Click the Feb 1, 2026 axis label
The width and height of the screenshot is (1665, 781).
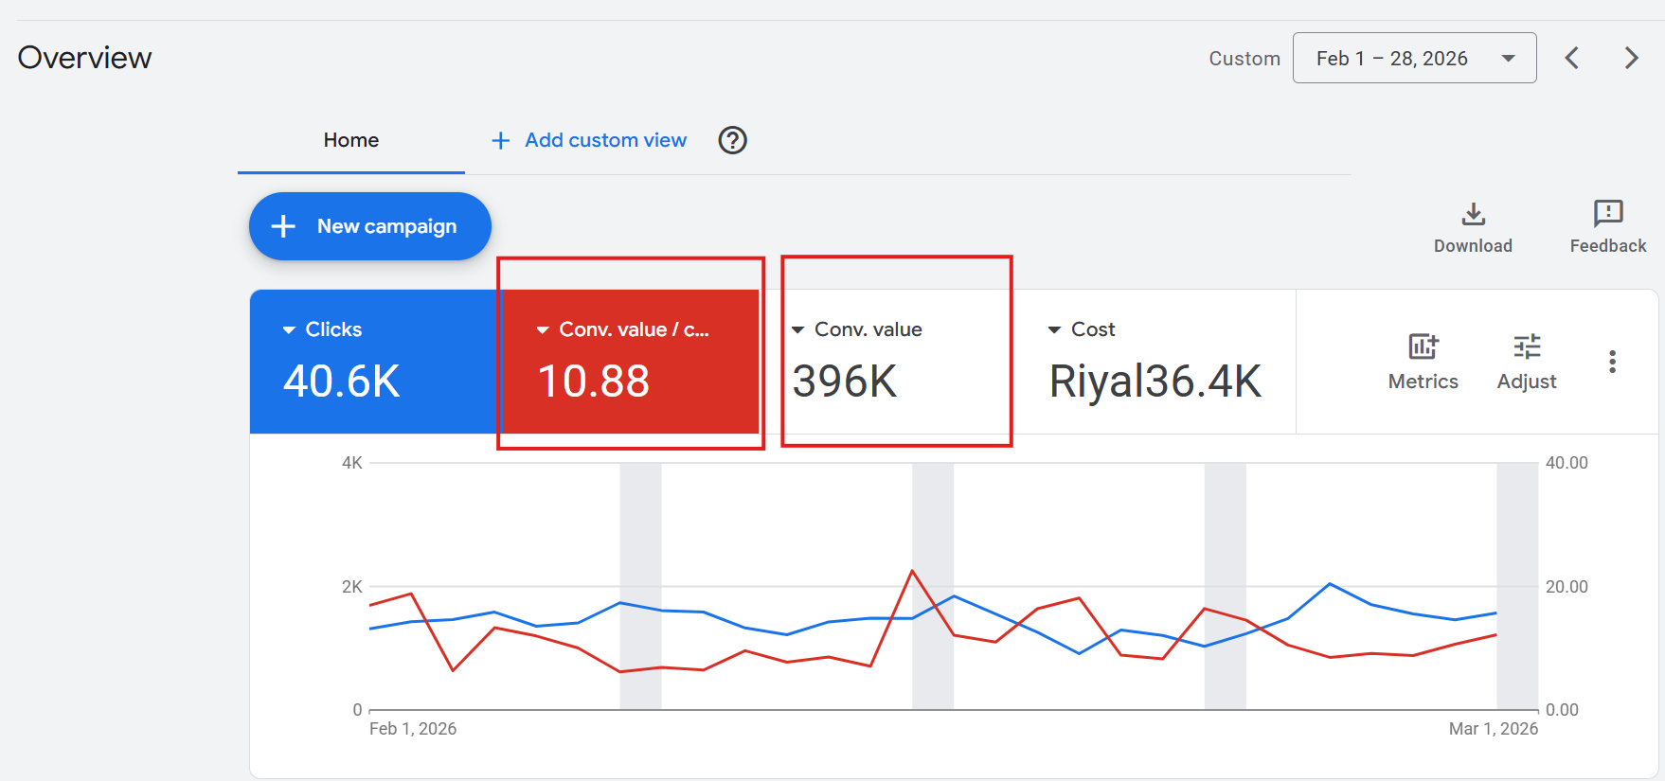pyautogui.click(x=413, y=729)
